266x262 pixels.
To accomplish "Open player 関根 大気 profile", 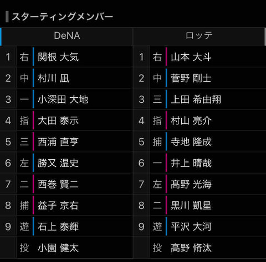I will pyautogui.click(x=58, y=57).
